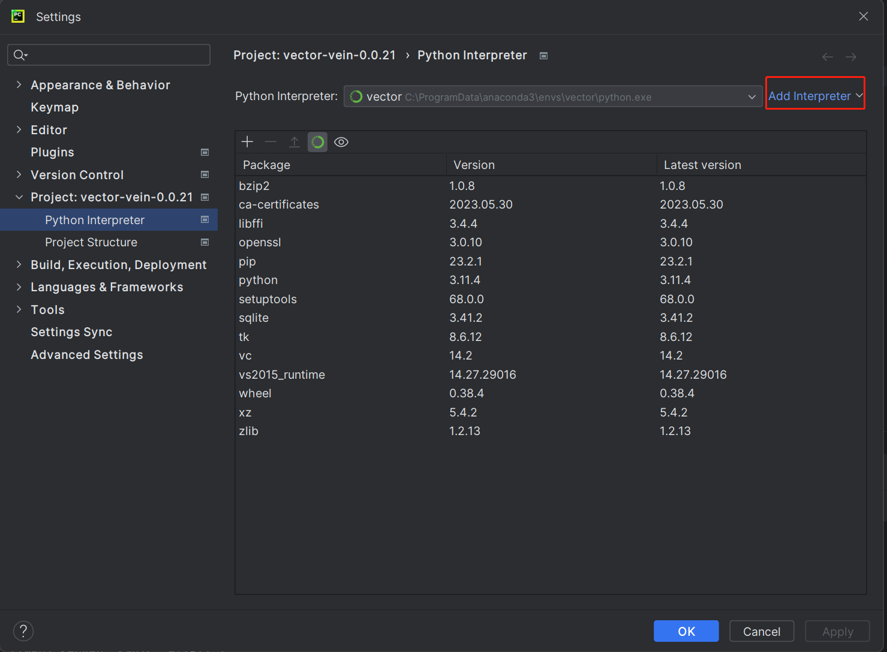Click project-level icon next to Version Control
The height and width of the screenshot is (652, 887).
pyautogui.click(x=205, y=175)
